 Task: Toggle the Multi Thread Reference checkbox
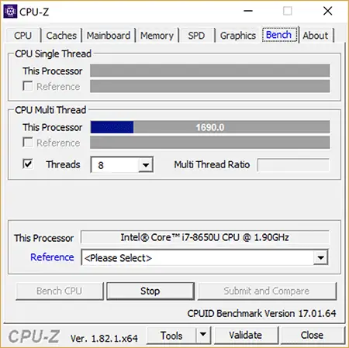[28, 143]
